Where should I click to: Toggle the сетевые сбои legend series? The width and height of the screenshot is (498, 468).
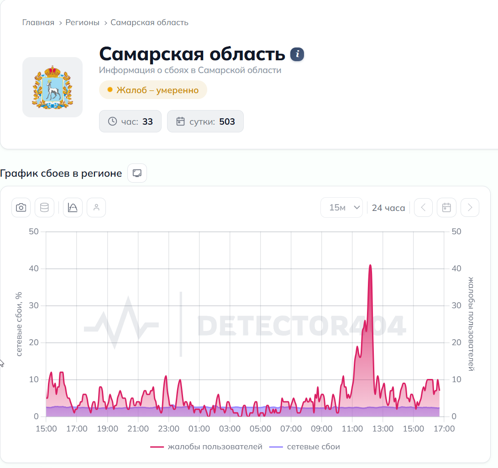pyautogui.click(x=304, y=447)
